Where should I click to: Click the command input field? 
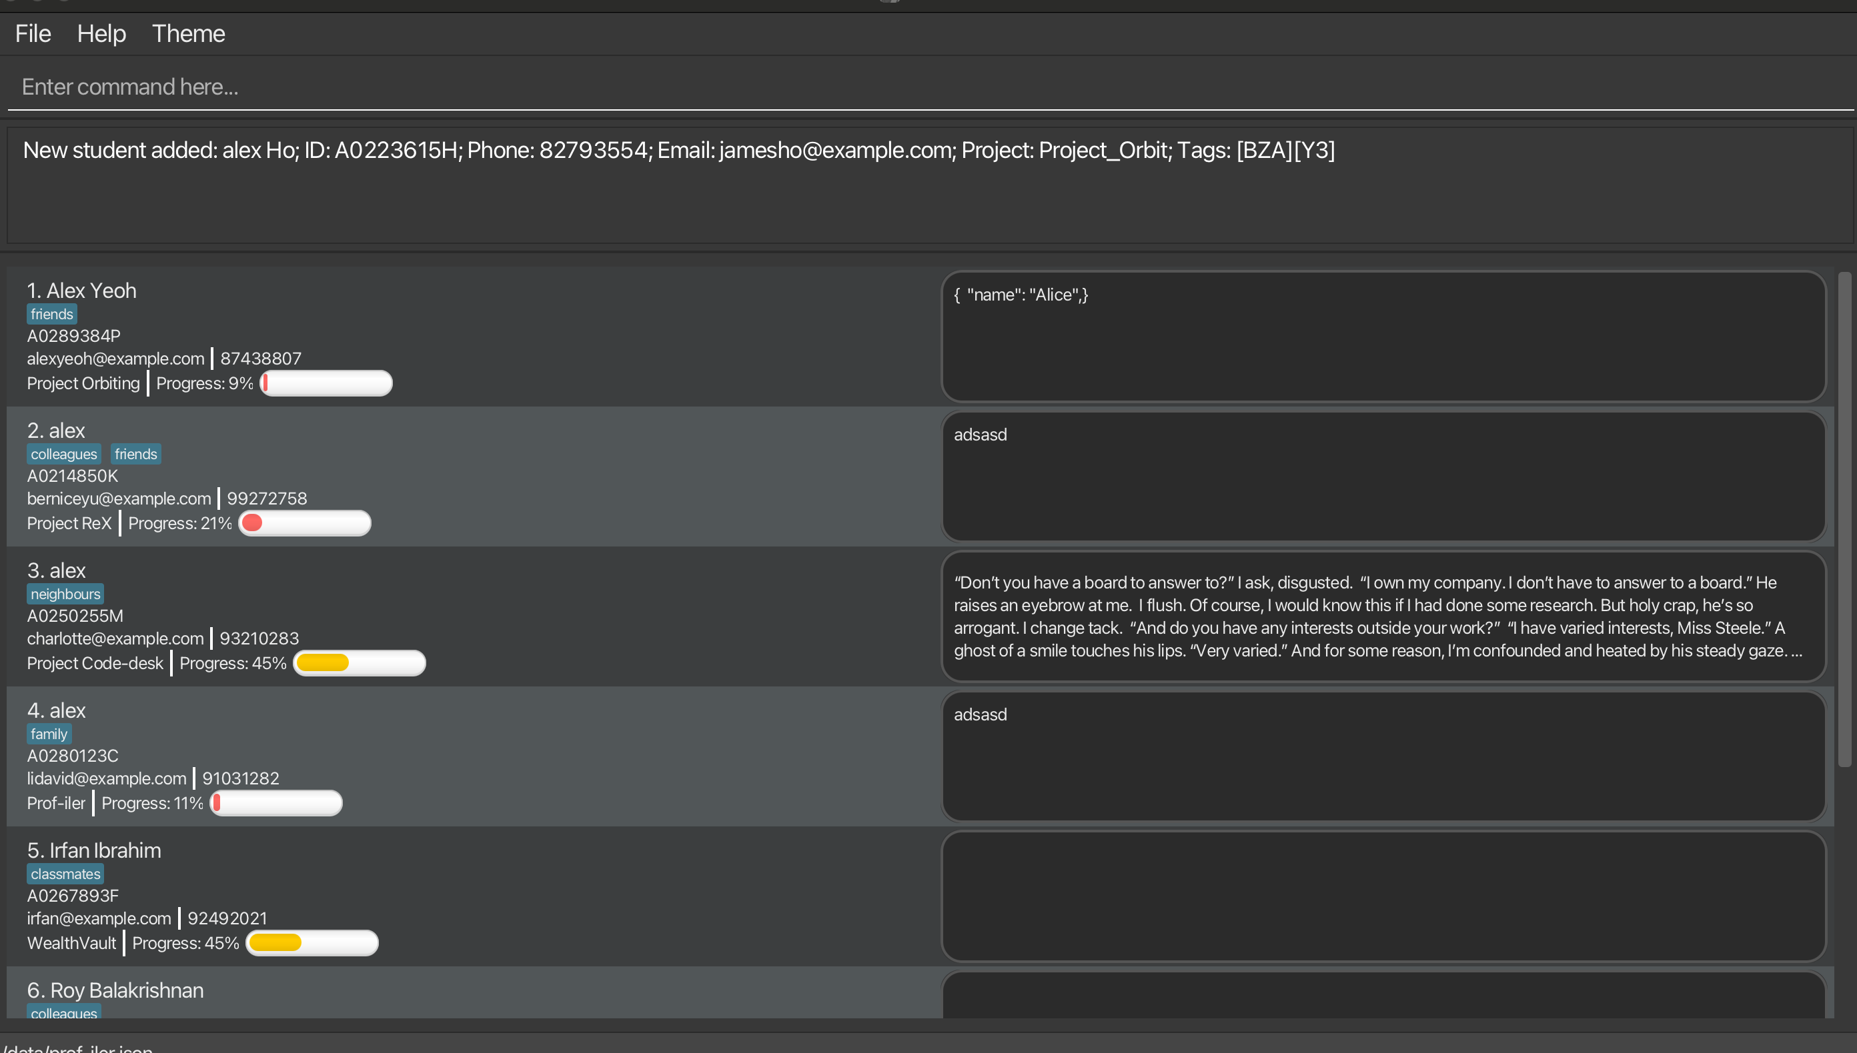pyautogui.click(x=930, y=87)
